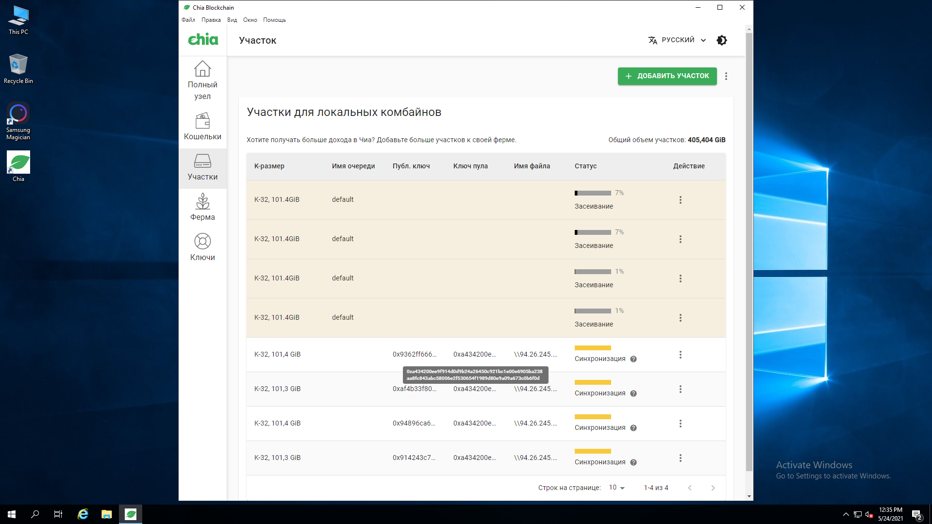Open the more options menu beside ДОБАВИТЬ УЧАСТОК
The image size is (932, 524).
[x=726, y=76]
